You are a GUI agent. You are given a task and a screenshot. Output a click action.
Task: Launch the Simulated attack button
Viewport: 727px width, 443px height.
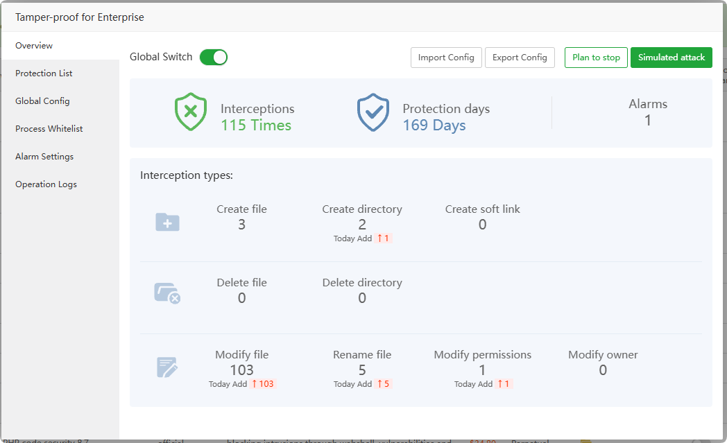[671, 58]
